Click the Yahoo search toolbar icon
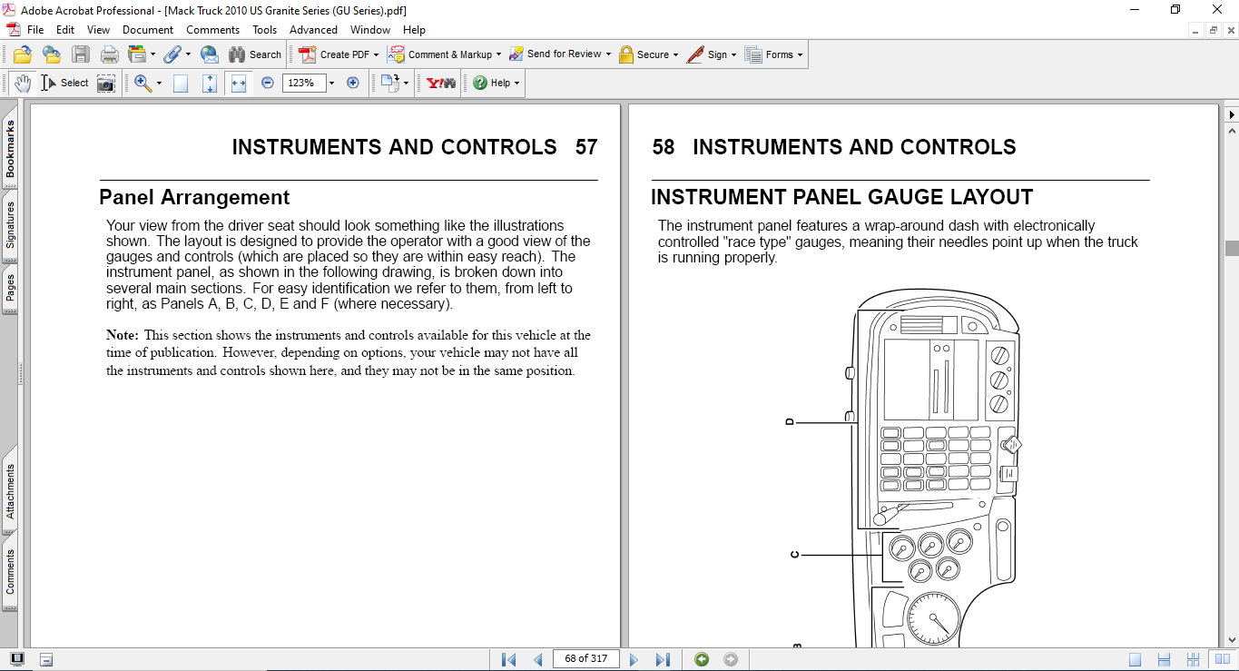The width and height of the screenshot is (1239, 671). [441, 83]
